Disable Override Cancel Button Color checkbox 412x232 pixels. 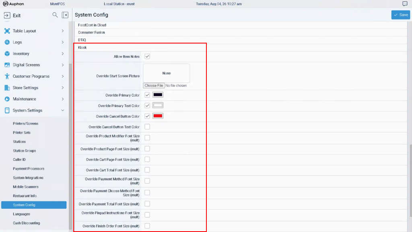(x=147, y=116)
